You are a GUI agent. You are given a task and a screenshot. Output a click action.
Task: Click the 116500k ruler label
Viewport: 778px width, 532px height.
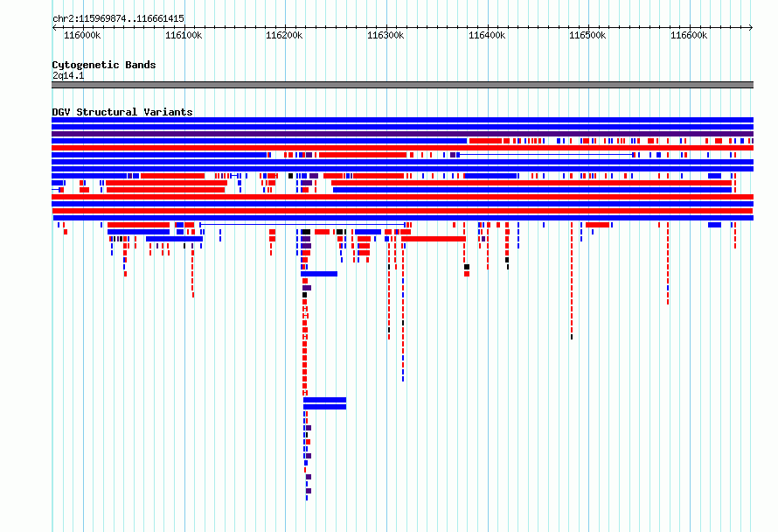pyautogui.click(x=587, y=35)
